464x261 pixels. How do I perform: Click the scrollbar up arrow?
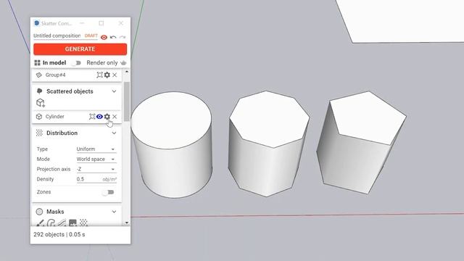click(127, 72)
